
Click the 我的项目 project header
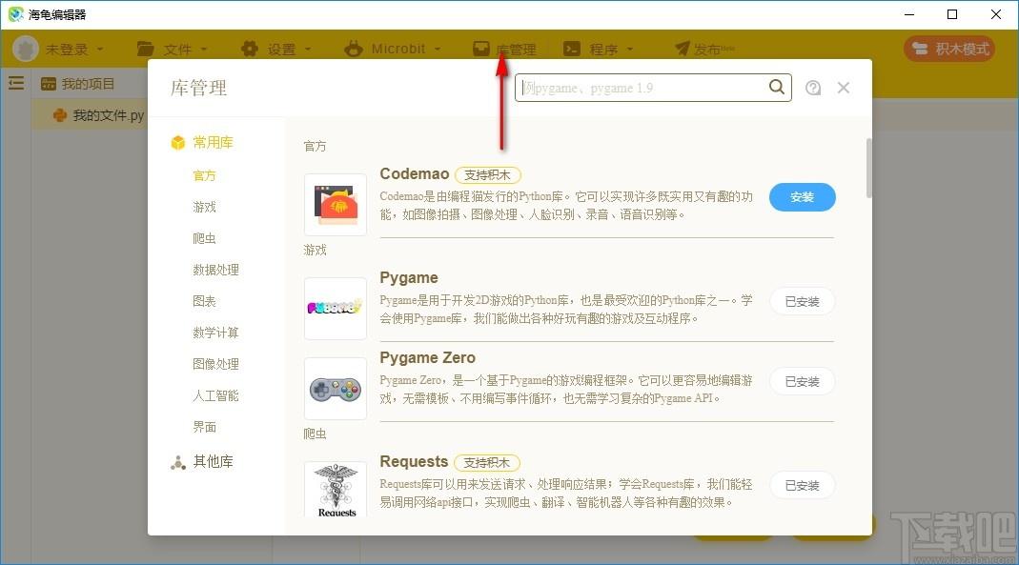(x=77, y=84)
